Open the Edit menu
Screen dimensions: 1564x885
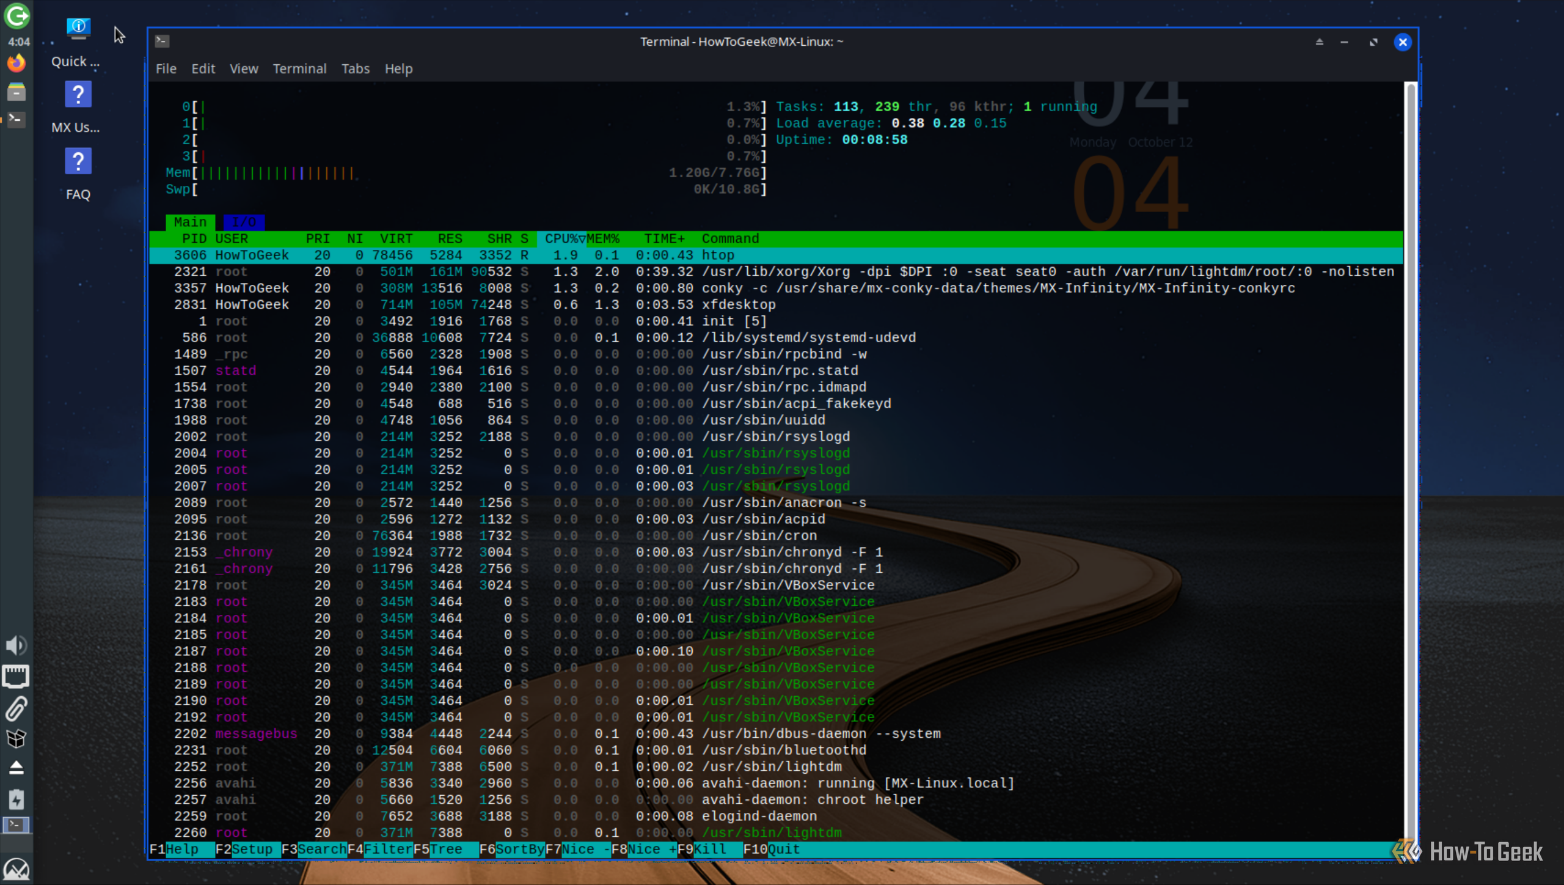(203, 68)
